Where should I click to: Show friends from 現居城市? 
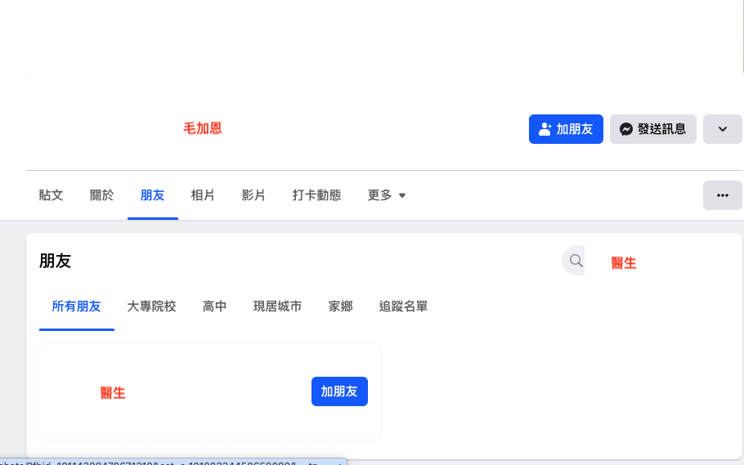(277, 306)
